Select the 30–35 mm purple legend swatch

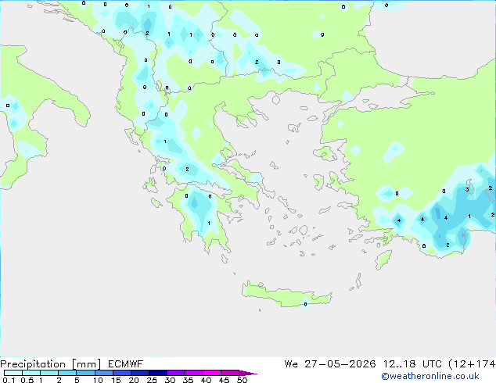pos(176,373)
